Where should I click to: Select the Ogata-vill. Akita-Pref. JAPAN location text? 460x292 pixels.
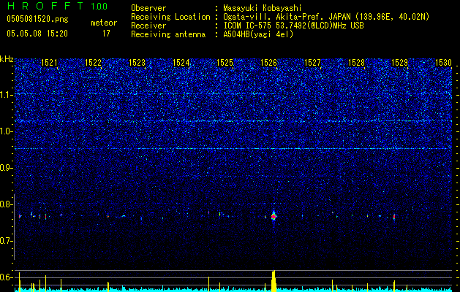coord(326,17)
